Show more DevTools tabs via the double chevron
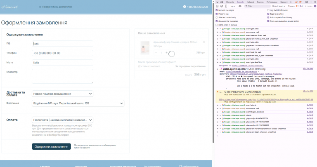 pos(291,2)
